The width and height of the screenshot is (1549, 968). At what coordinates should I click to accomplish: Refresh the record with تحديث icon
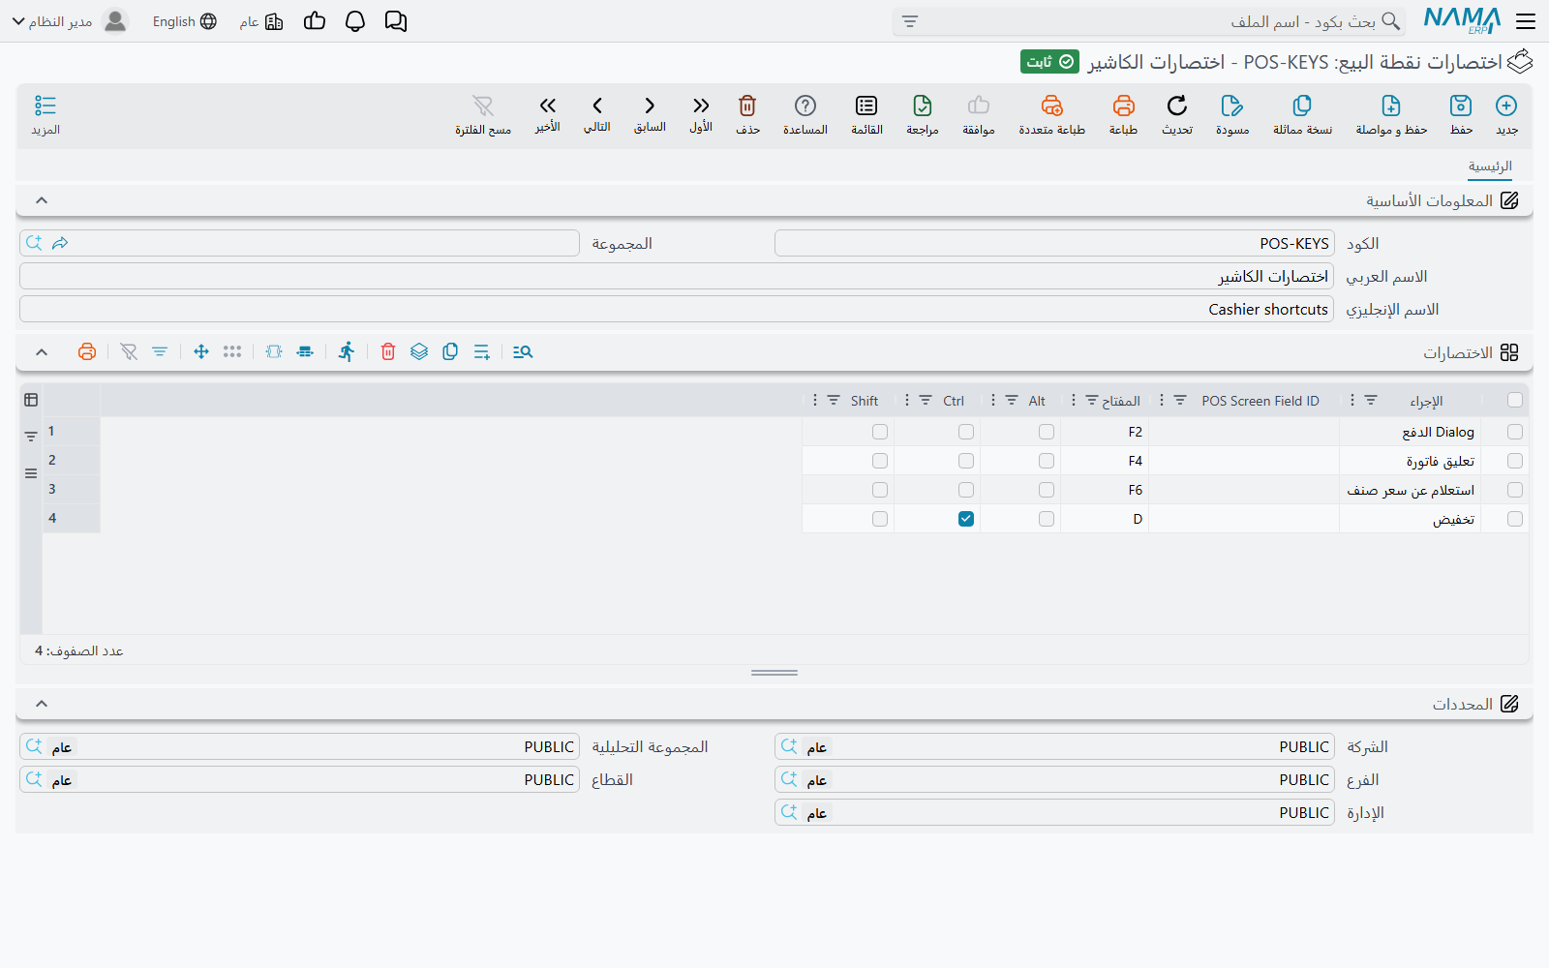pos(1177,106)
